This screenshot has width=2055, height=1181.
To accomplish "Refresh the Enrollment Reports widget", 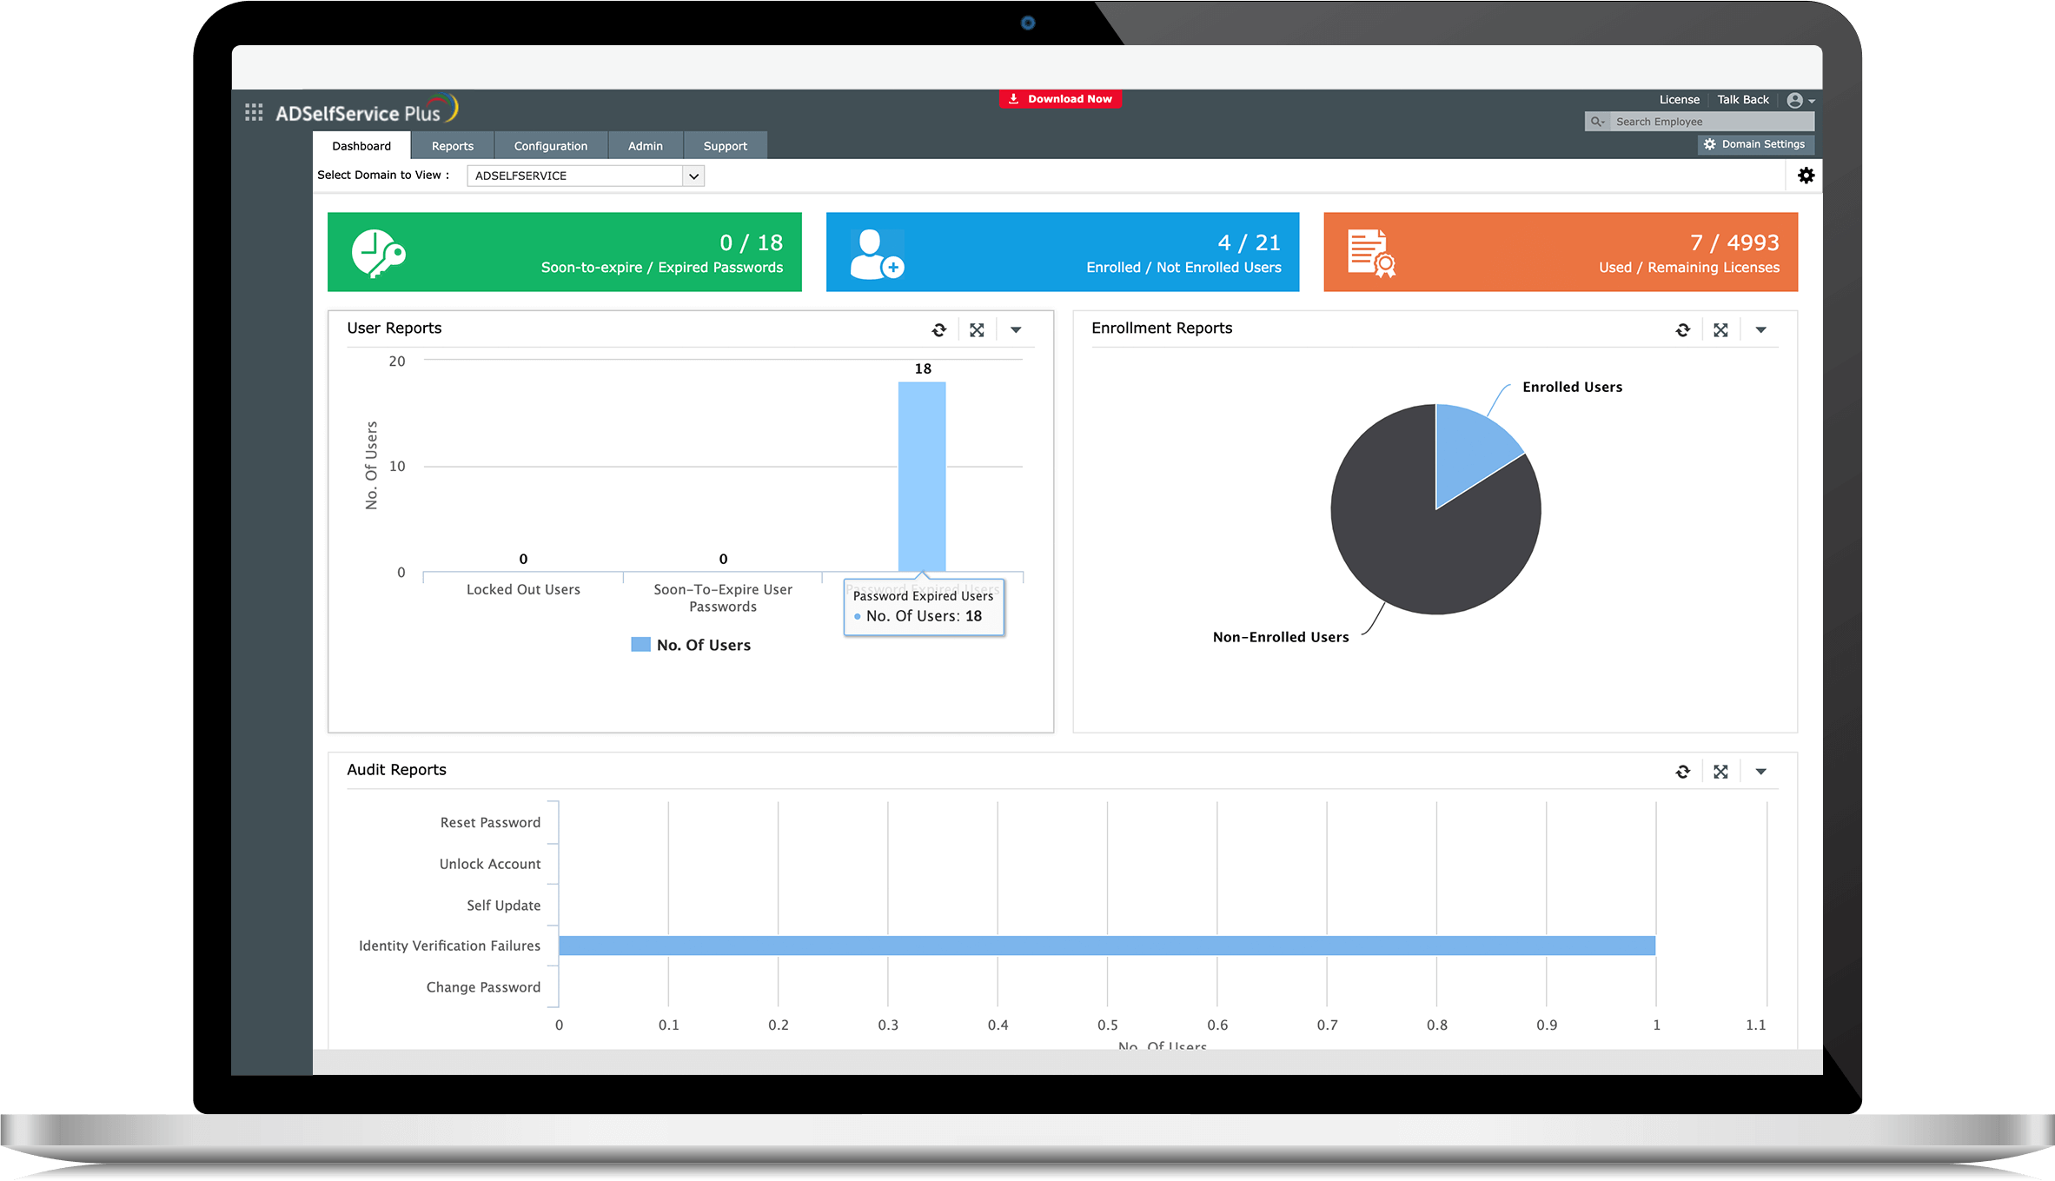I will click(1682, 330).
